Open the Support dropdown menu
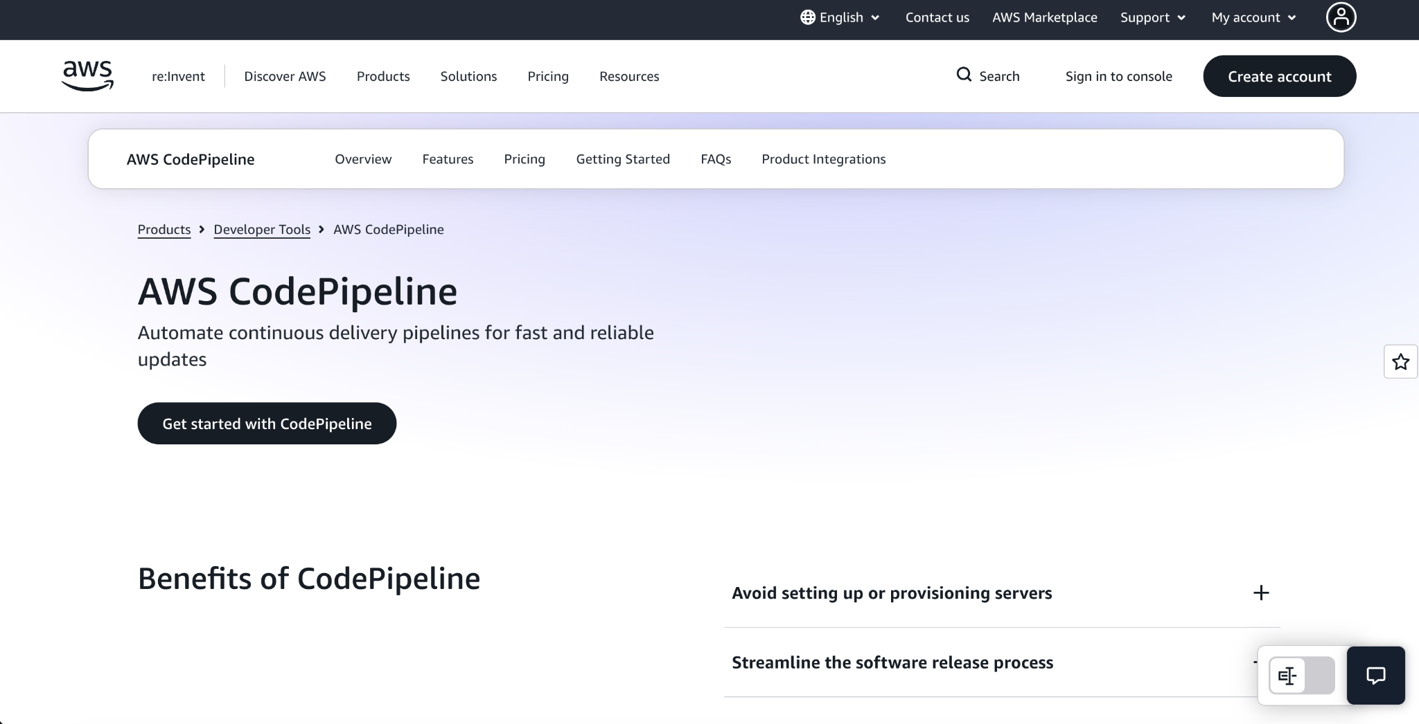This screenshot has width=1419, height=724. 1153,17
